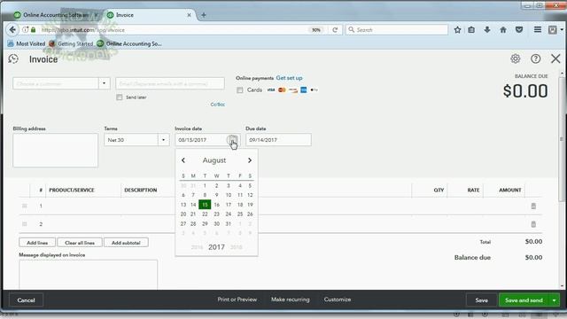567x319 pixels.
Task: Choose August 31 in the calendar
Action: [x=229, y=224]
